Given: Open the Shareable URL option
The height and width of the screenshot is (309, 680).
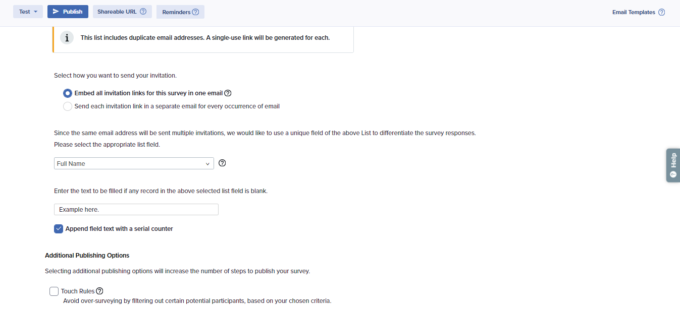Looking at the screenshot, I should (x=117, y=12).
